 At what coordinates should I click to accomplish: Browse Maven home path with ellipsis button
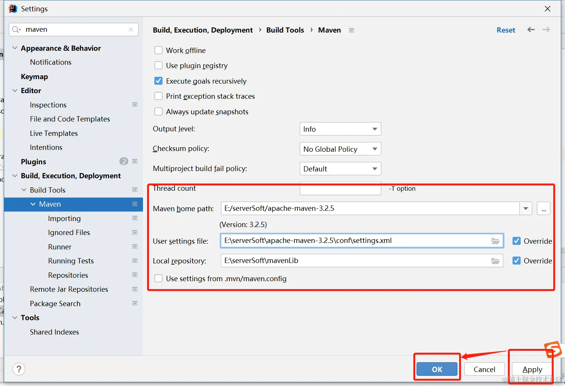(x=543, y=209)
